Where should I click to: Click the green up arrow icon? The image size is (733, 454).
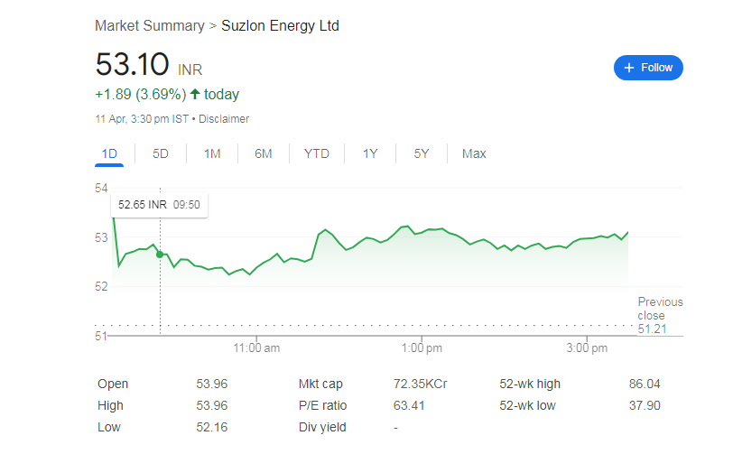[x=195, y=94]
